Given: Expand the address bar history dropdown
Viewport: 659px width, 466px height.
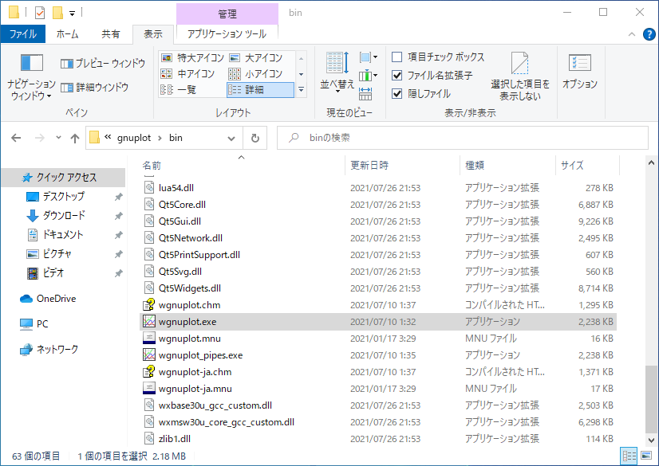Looking at the screenshot, I should 231,138.
